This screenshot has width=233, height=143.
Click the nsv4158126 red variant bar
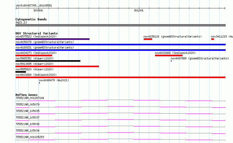(148, 39)
